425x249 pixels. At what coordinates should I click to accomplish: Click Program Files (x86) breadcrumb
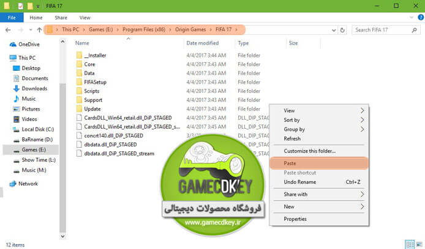[x=144, y=29]
